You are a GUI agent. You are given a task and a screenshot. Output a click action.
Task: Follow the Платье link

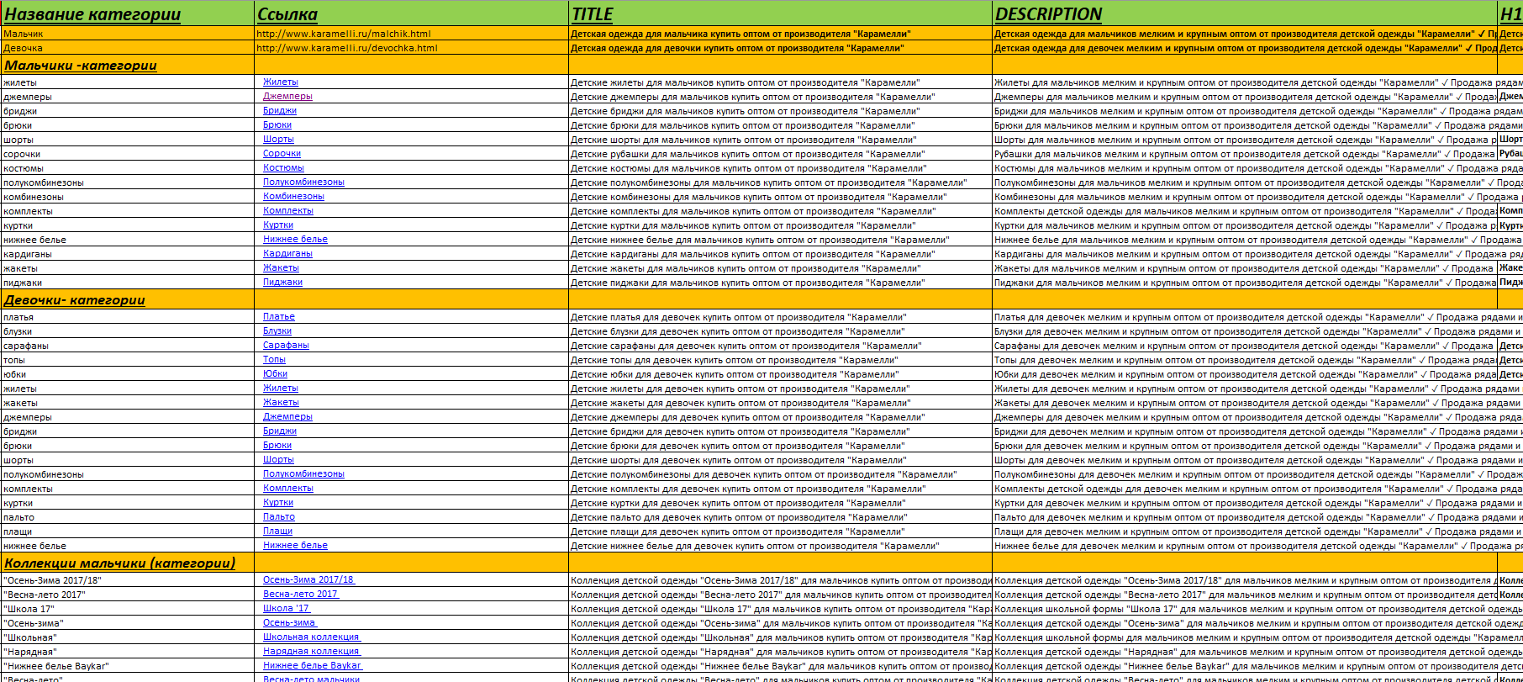(x=279, y=316)
